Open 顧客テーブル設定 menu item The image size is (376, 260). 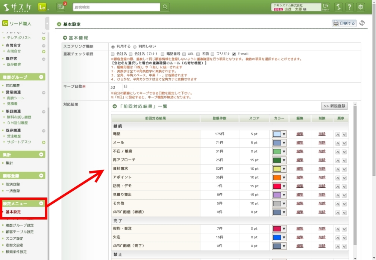20,232
